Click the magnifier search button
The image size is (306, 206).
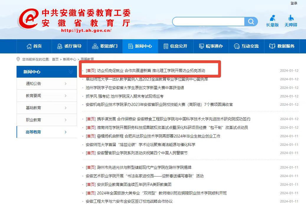(251, 22)
